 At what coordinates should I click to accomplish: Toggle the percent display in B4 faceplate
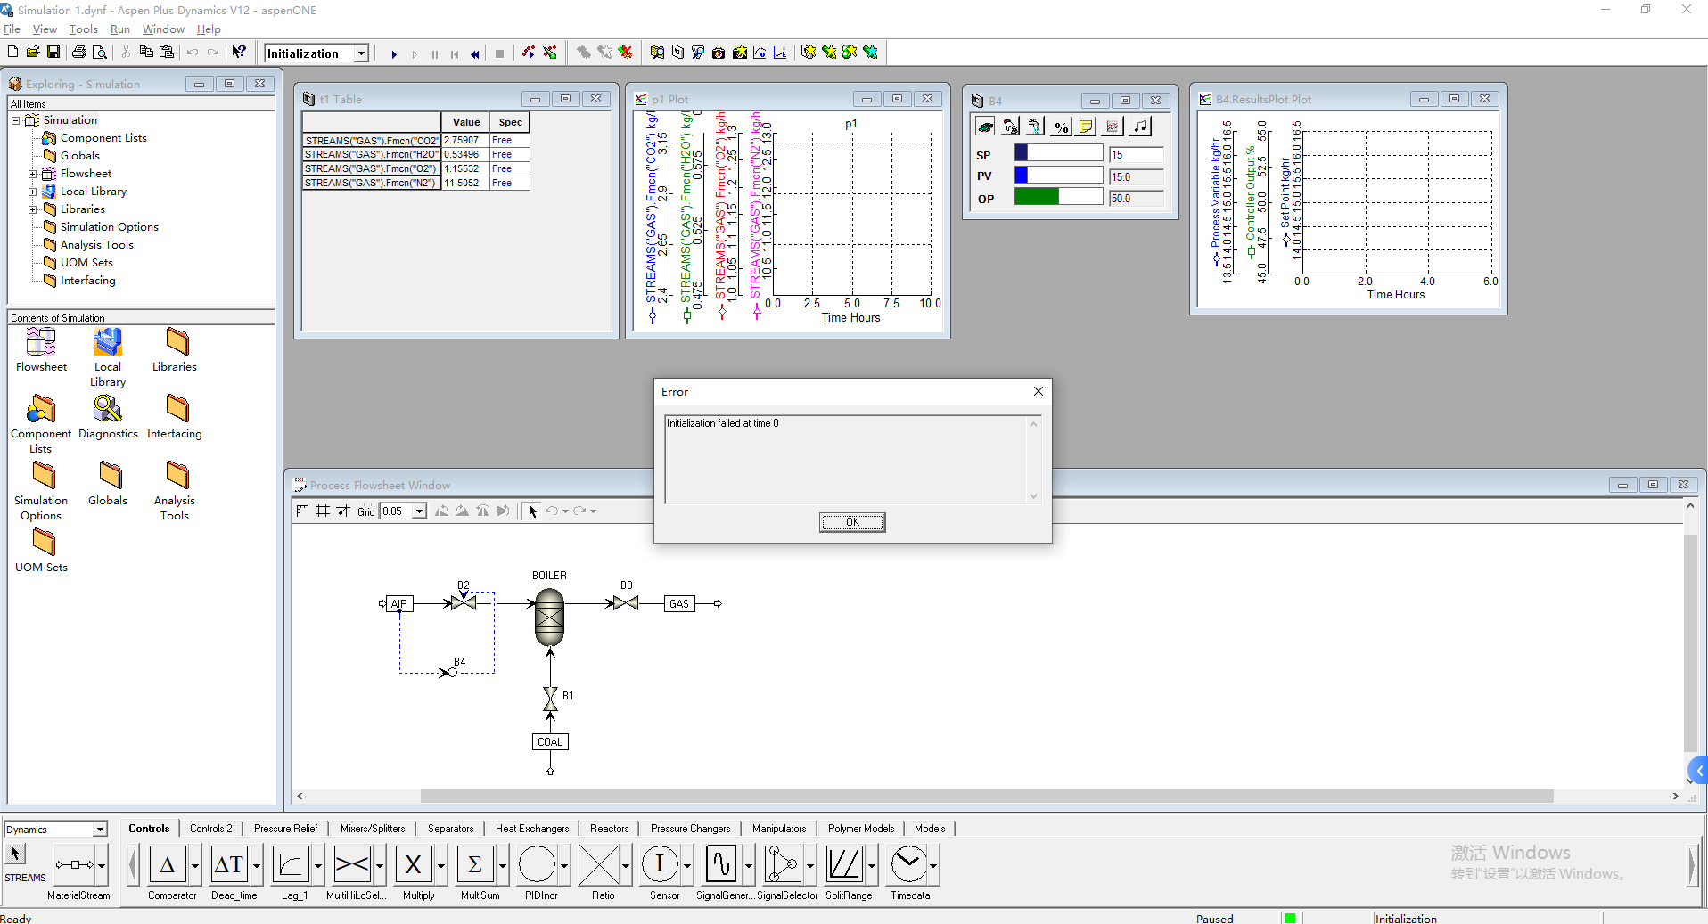click(x=1061, y=127)
